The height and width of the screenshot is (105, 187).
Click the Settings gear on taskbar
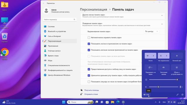click(123, 102)
